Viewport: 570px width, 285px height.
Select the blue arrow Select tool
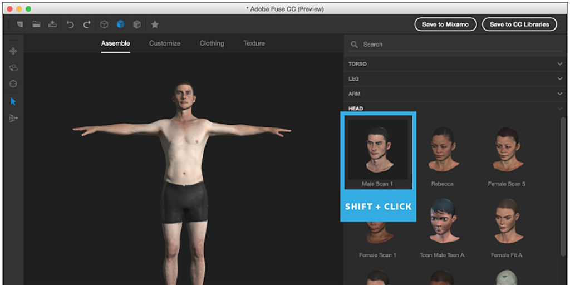pyautogui.click(x=13, y=101)
